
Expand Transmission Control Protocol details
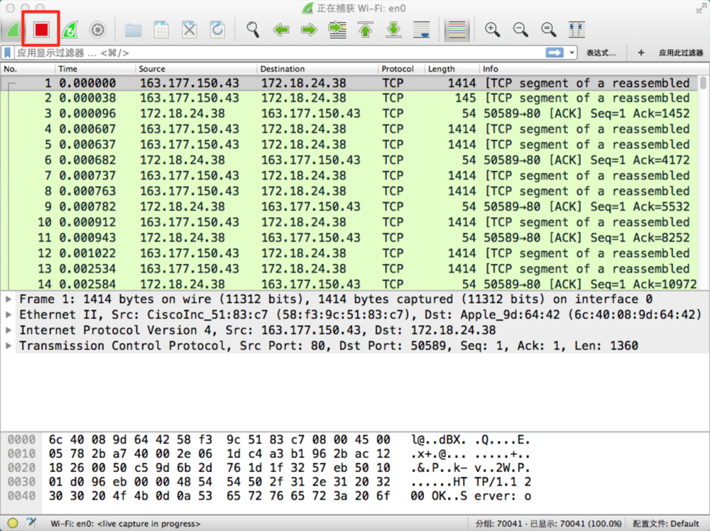(x=9, y=346)
